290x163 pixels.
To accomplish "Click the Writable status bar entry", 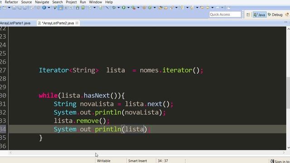I will tap(104, 161).
